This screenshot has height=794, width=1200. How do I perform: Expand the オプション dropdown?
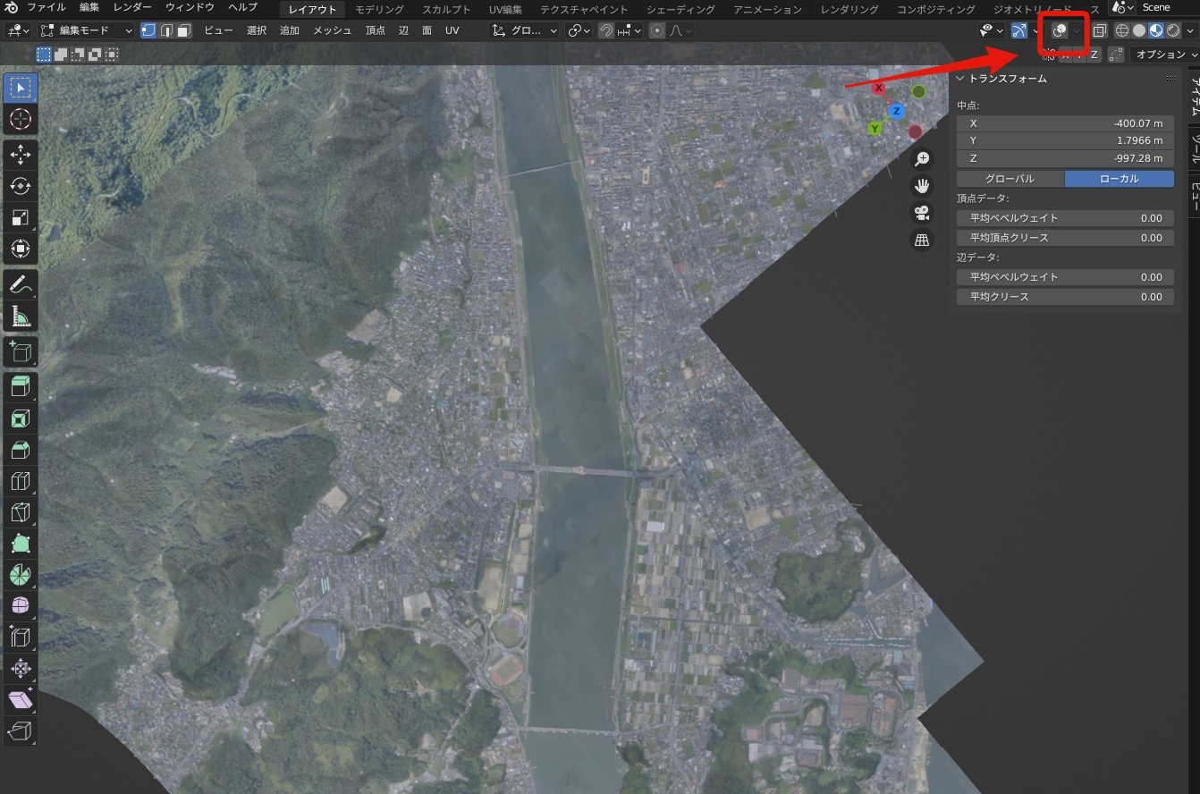[1164, 55]
